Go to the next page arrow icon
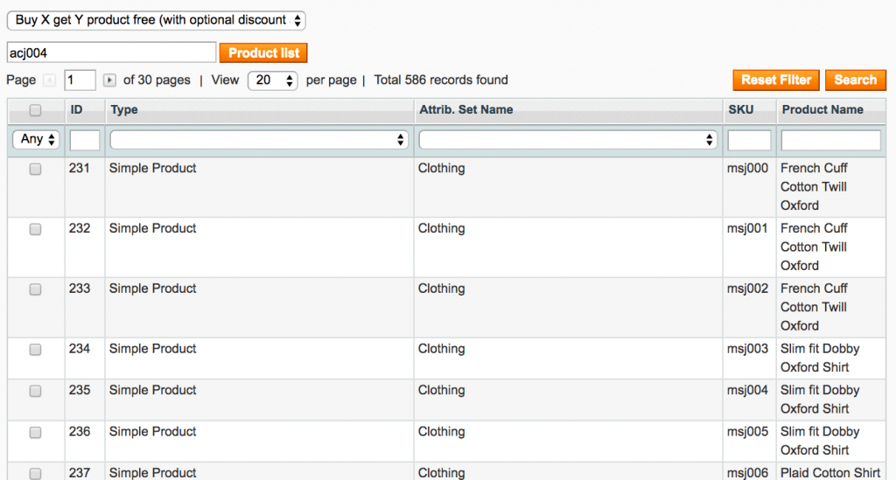The width and height of the screenshot is (896, 480). [109, 80]
